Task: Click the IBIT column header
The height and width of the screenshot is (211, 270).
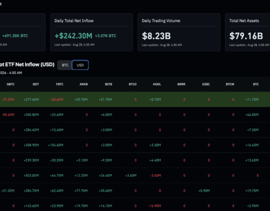Action: point(36,84)
